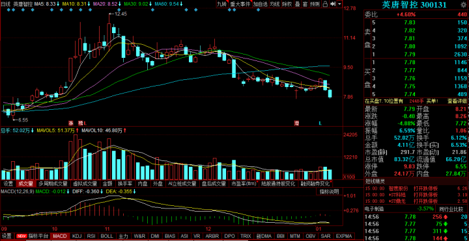Open 指标说明 indicator explanation

(329, 192)
